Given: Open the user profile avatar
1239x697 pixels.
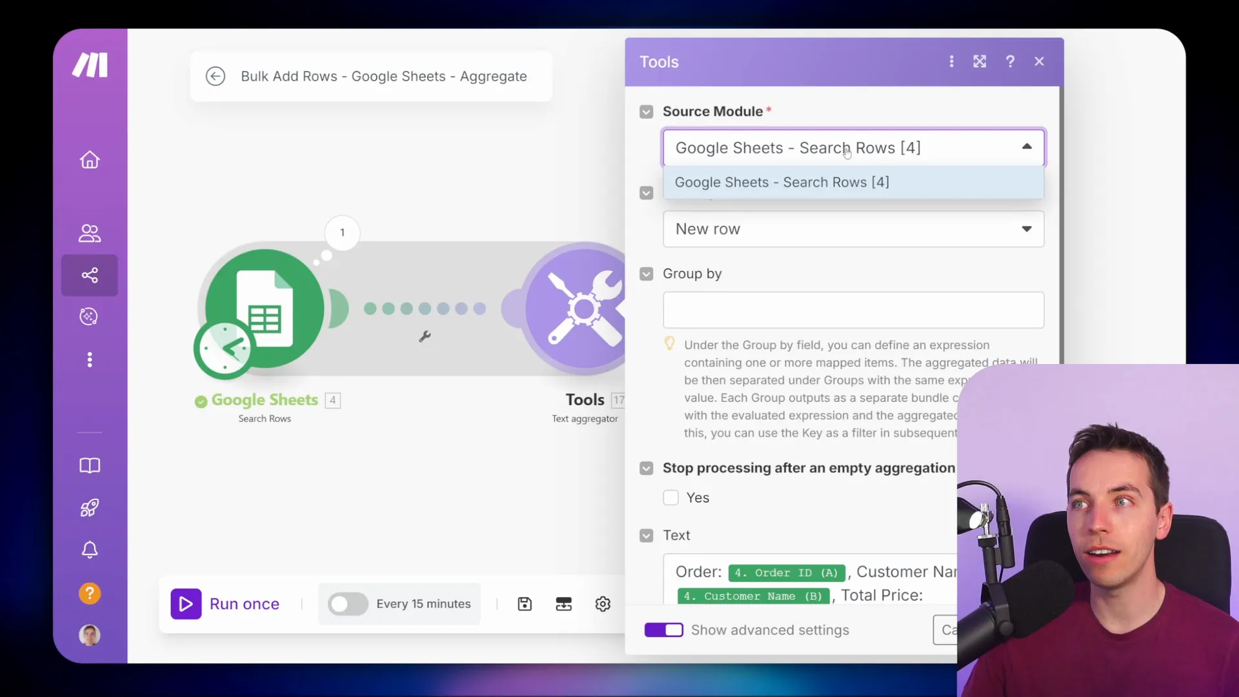Looking at the screenshot, I should [90, 636].
